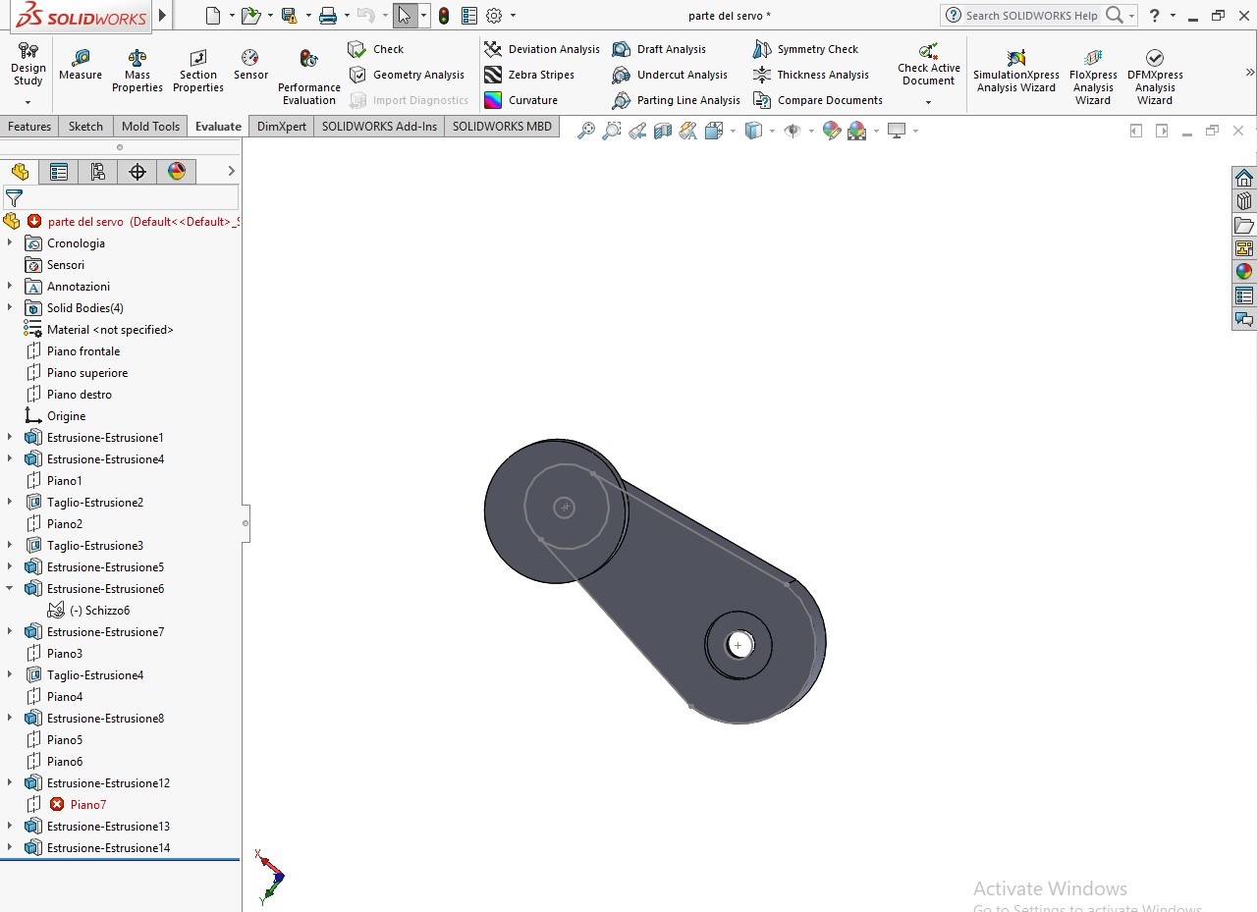
Task: Collapse Estrusione-Estrusione6 feature
Action: coord(10,588)
